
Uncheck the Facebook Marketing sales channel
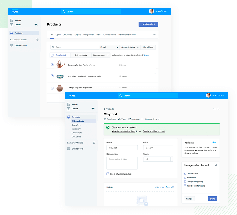pyautogui.click(x=185, y=186)
